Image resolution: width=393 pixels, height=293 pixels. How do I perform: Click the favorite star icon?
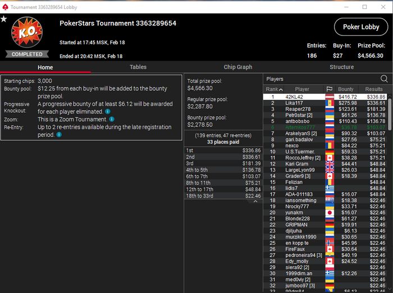pos(4,19)
